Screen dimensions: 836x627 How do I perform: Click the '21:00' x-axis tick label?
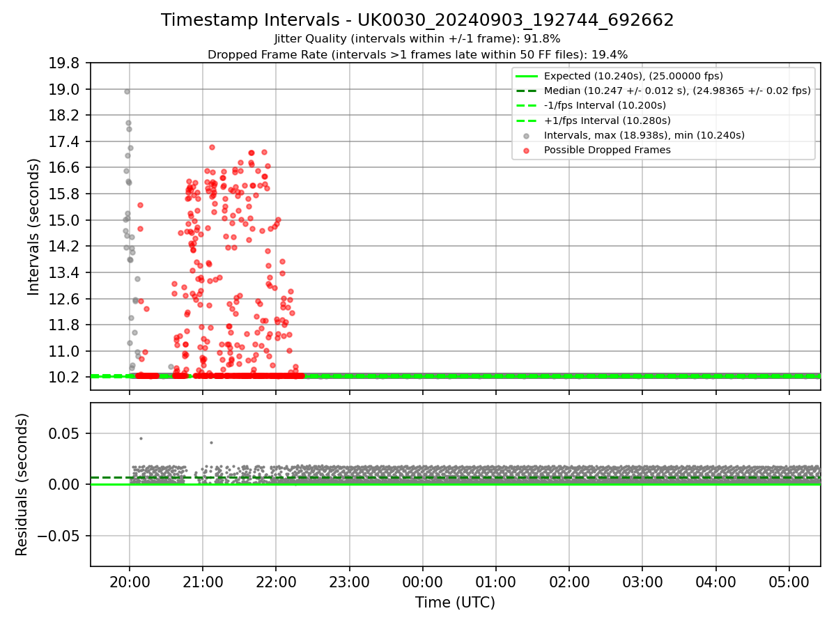203,582
